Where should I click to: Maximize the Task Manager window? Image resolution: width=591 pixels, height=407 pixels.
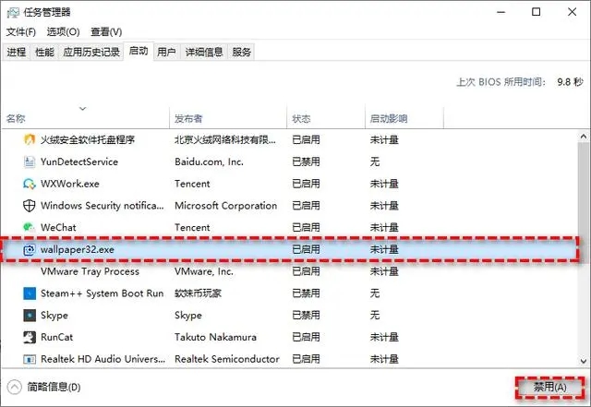[x=536, y=12]
